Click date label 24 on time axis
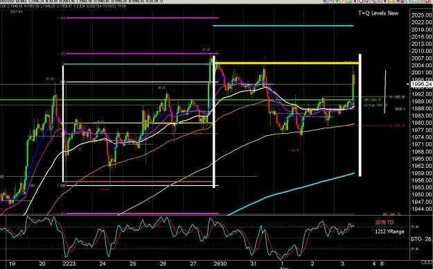The height and width of the screenshot is (269, 433). [x=103, y=263]
